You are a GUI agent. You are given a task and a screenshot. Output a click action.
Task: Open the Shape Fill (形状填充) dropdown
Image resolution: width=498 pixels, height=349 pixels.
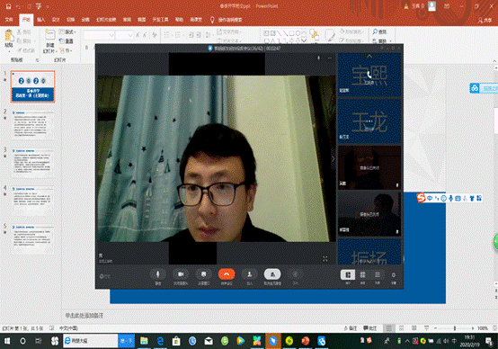pos(351,31)
